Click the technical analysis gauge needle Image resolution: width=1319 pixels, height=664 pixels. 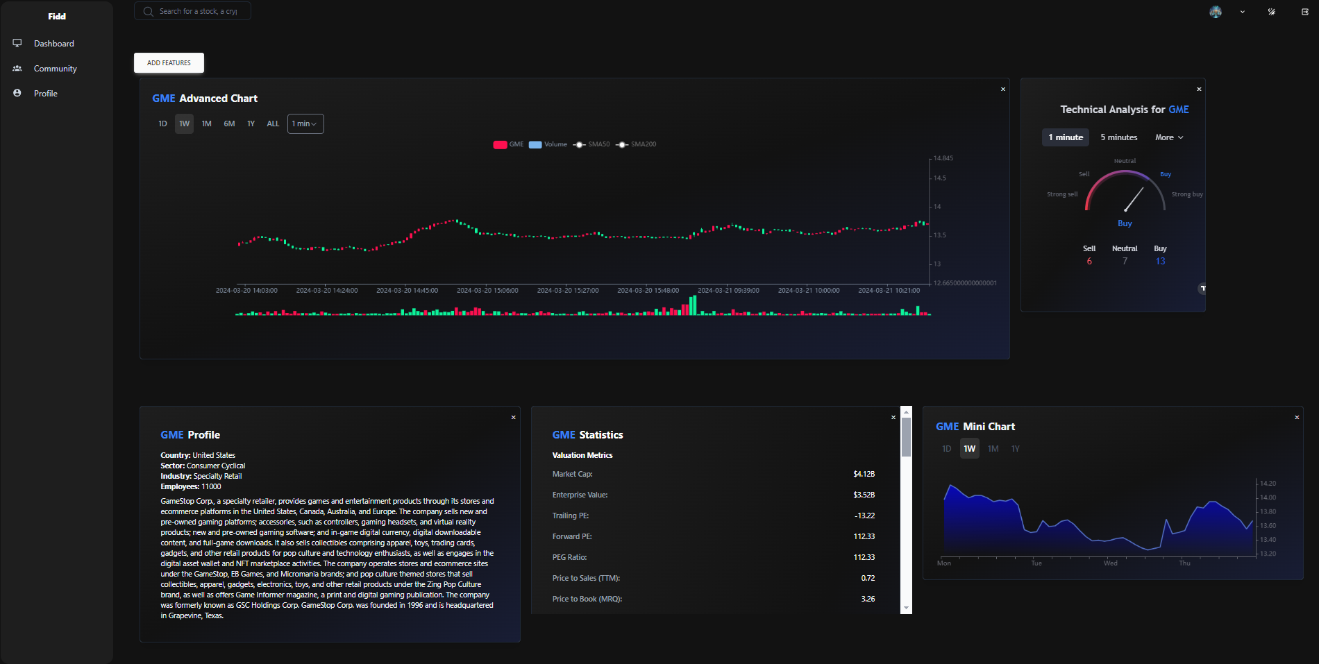[1134, 200]
